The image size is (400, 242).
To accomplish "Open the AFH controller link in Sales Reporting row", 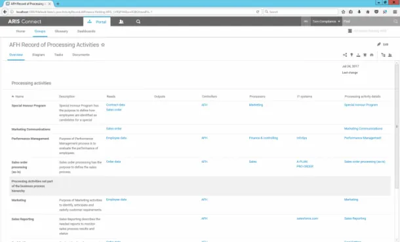I will pyautogui.click(x=205, y=218).
